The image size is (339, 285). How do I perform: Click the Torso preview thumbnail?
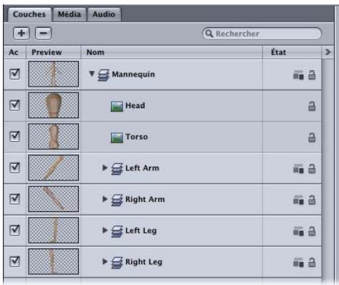pyautogui.click(x=54, y=136)
